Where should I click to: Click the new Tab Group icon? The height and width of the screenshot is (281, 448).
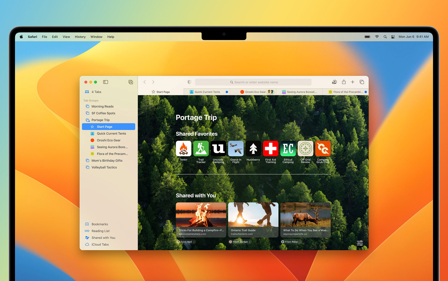click(x=131, y=82)
